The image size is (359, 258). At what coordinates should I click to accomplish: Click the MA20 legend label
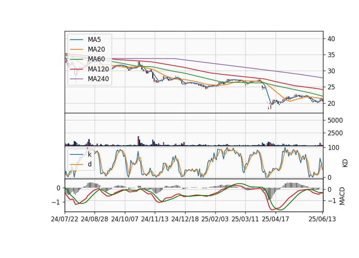tap(96, 49)
